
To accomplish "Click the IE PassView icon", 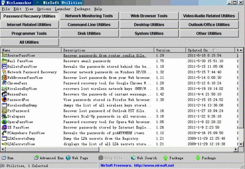I will [4, 127].
